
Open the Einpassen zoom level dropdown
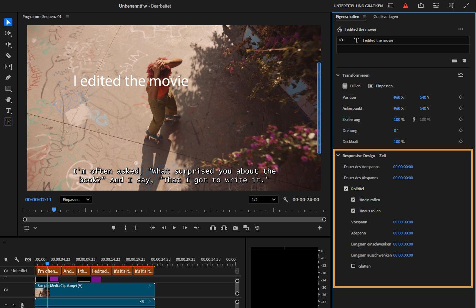(x=76, y=200)
